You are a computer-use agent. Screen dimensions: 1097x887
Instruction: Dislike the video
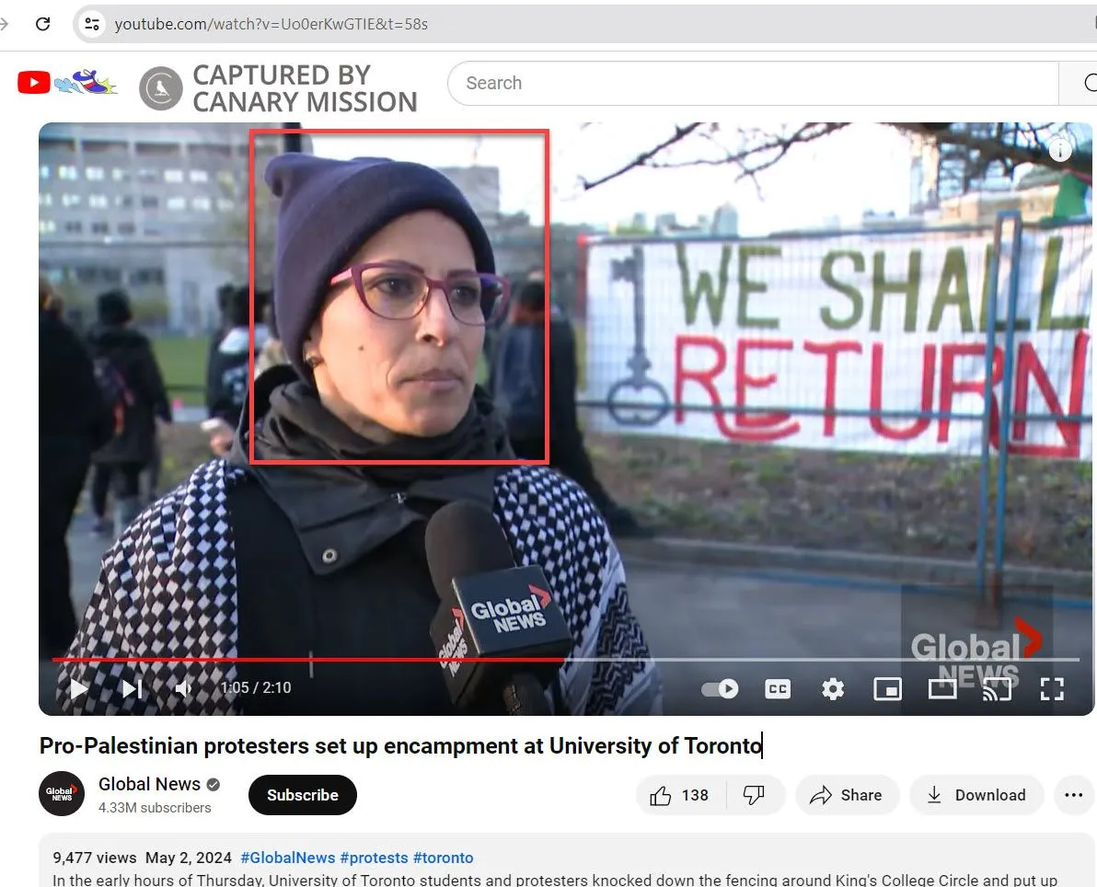point(755,795)
